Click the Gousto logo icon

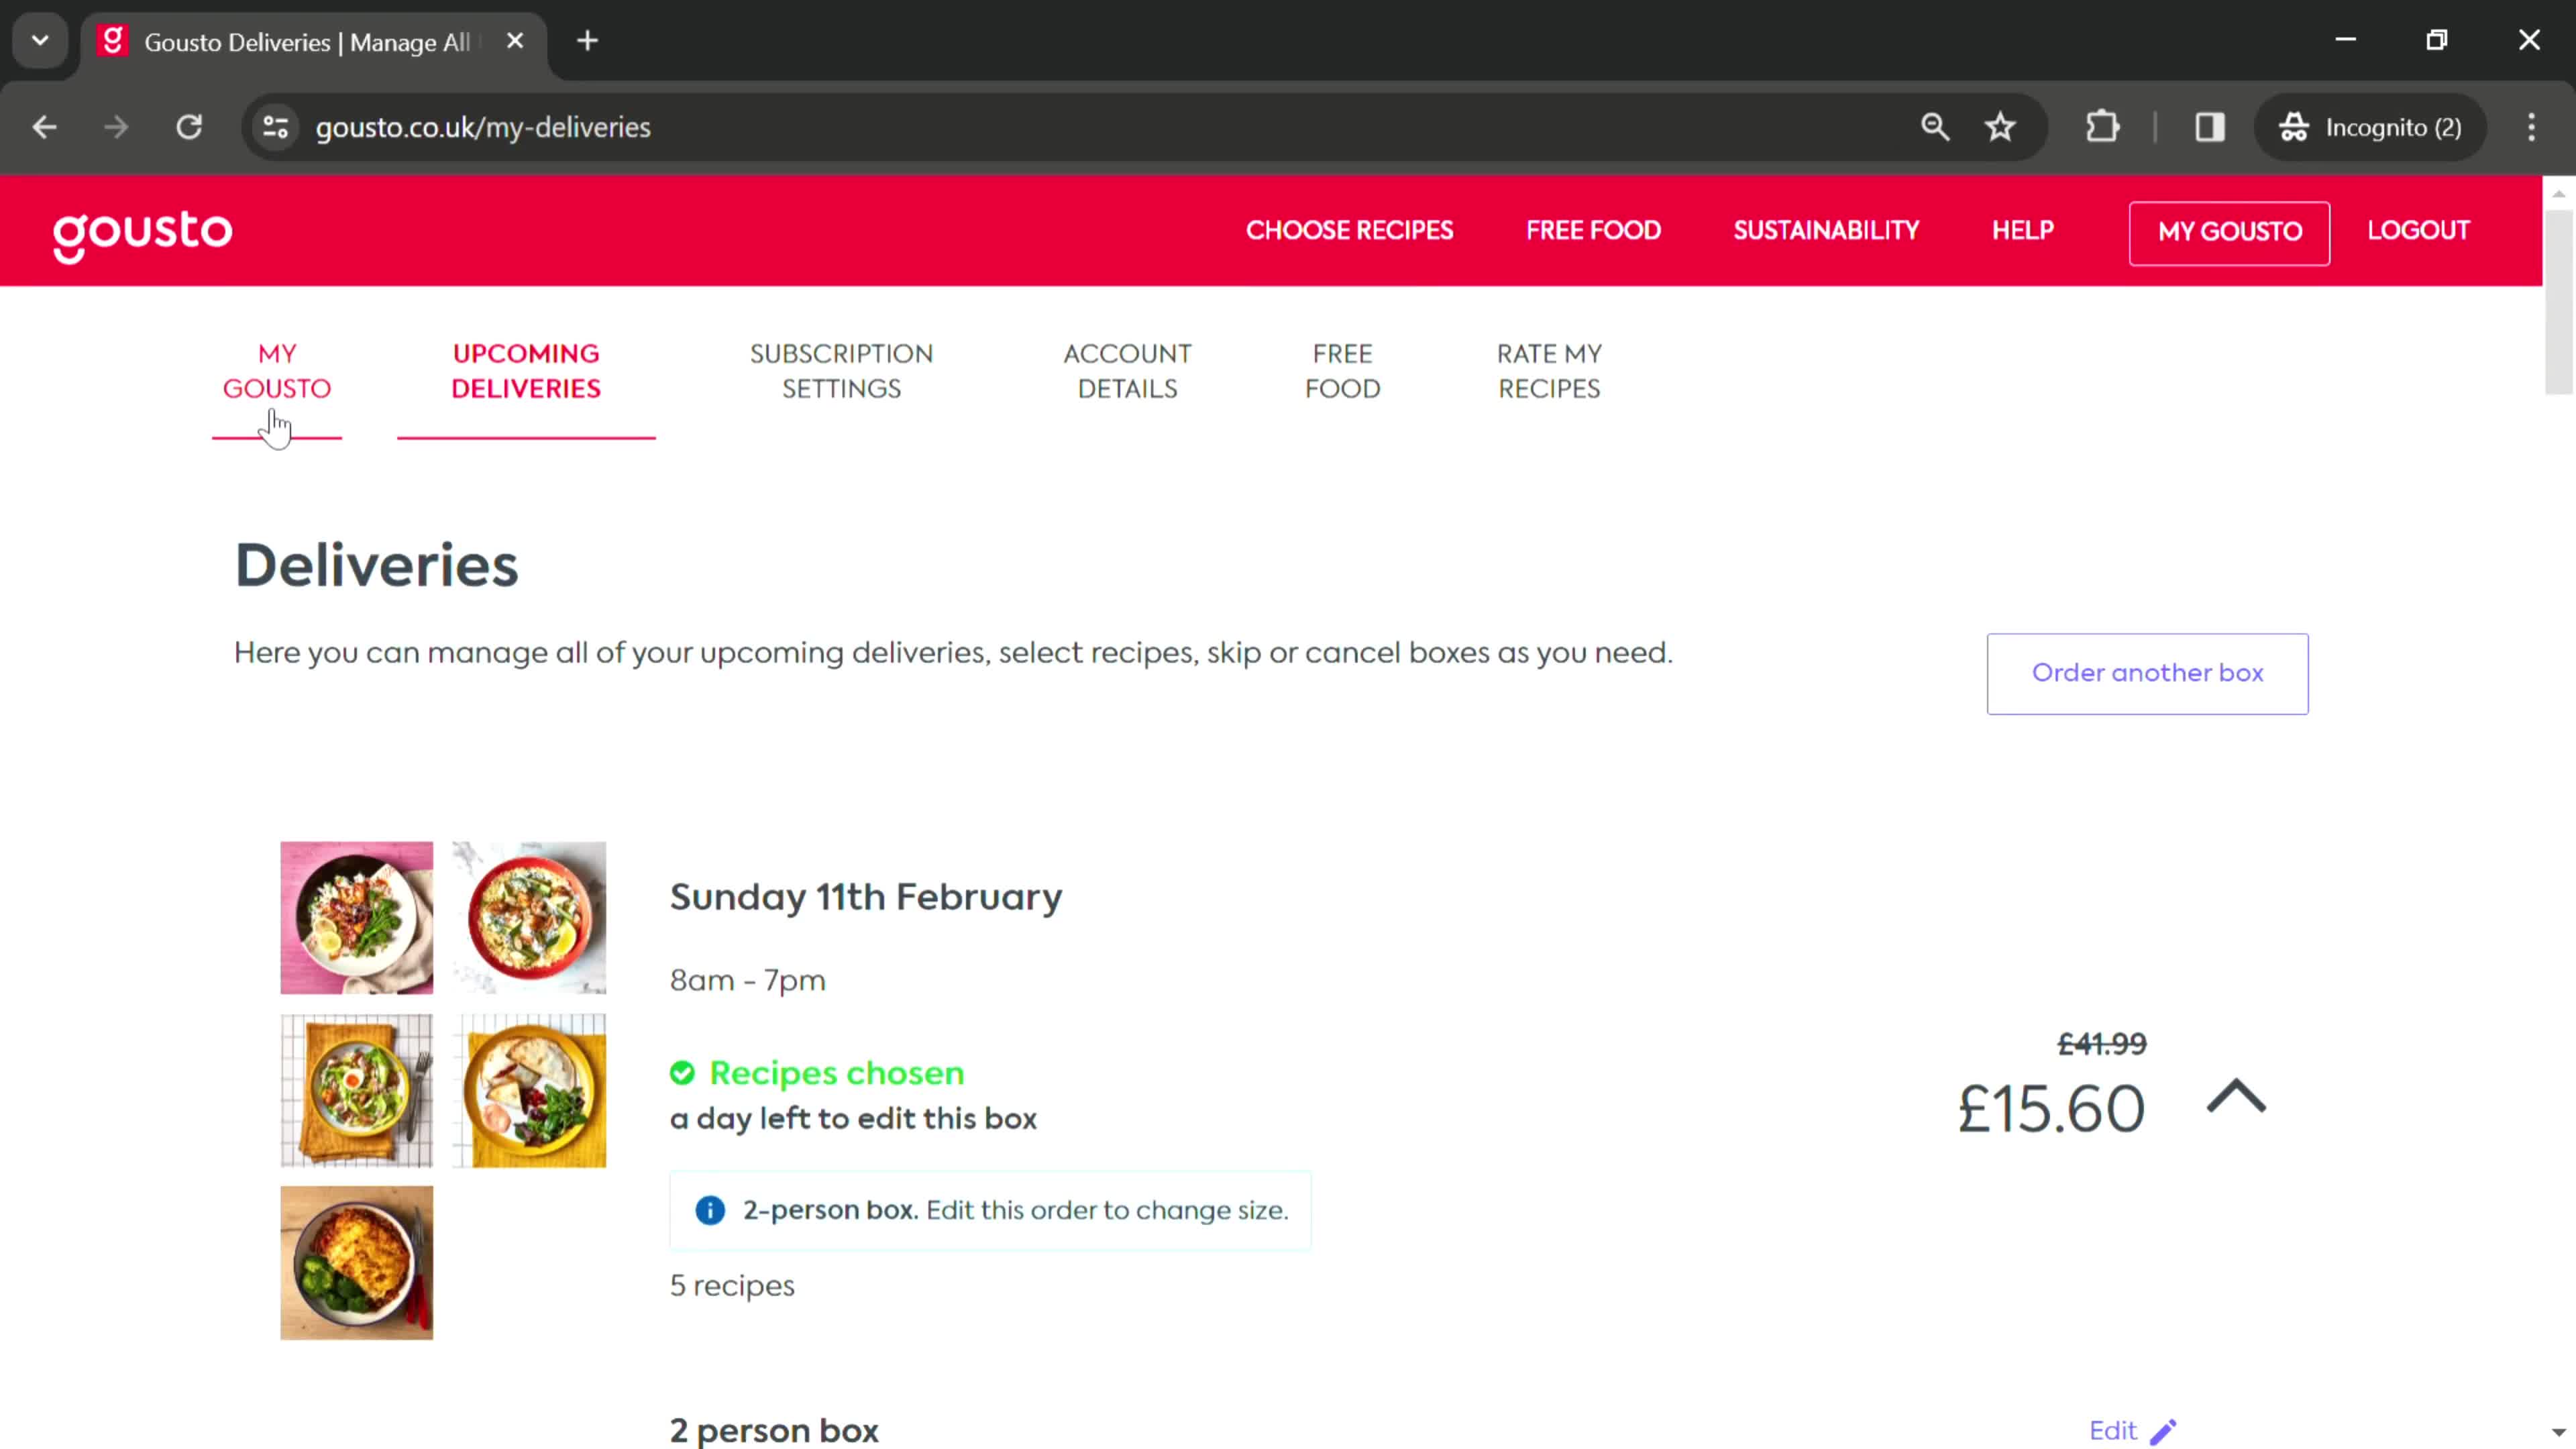(142, 230)
